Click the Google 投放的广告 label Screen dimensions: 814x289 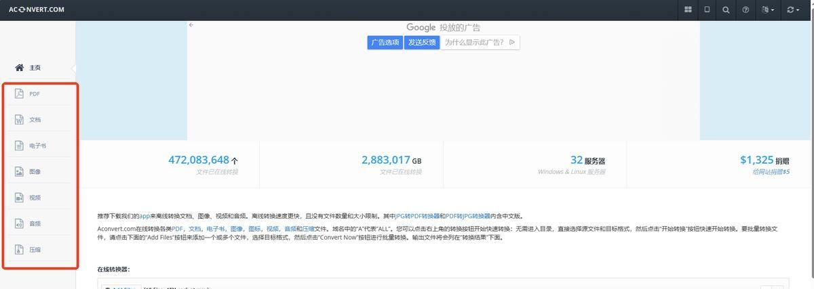coord(444,28)
